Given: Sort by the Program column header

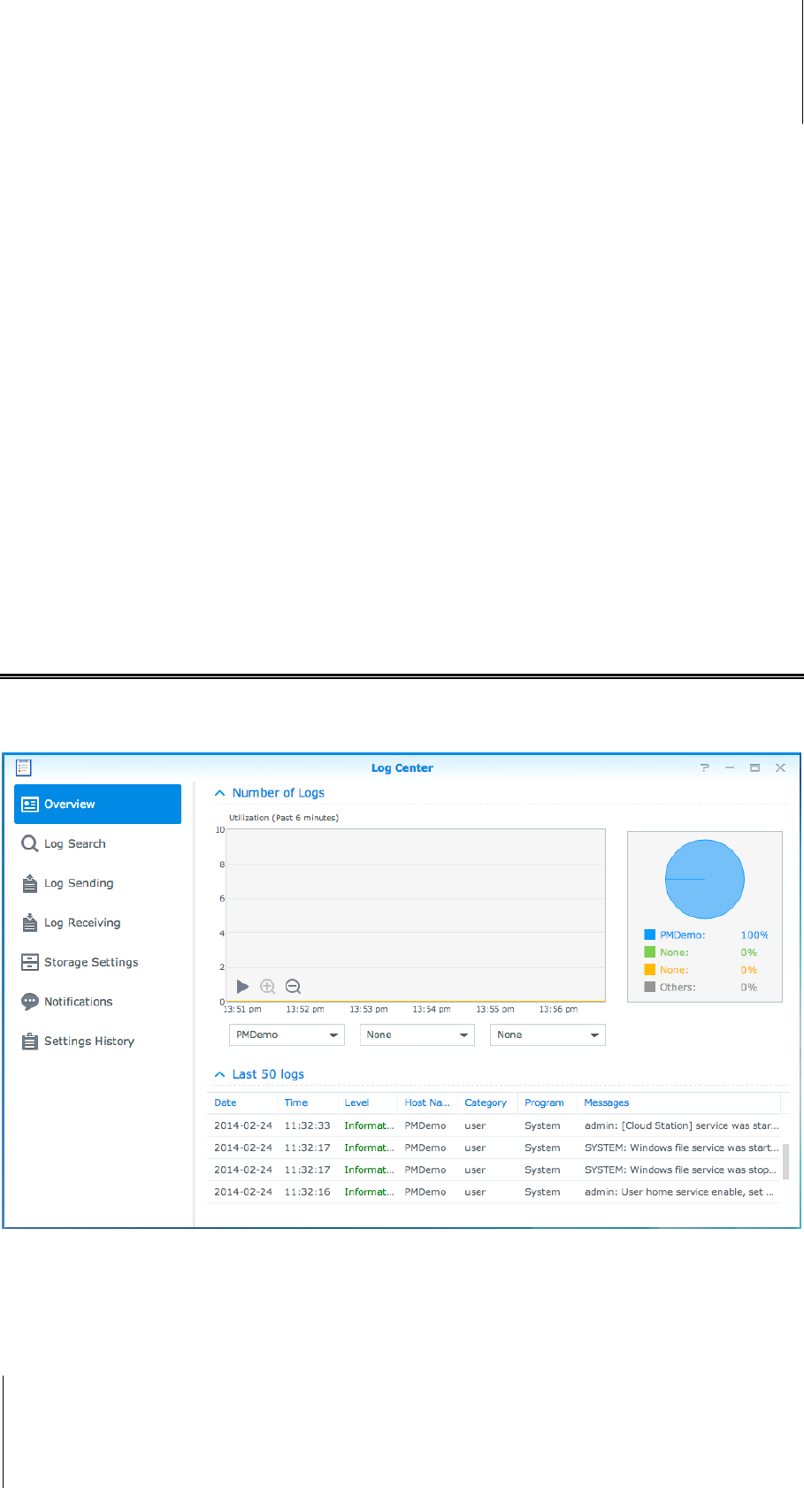Looking at the screenshot, I should click(x=547, y=1103).
